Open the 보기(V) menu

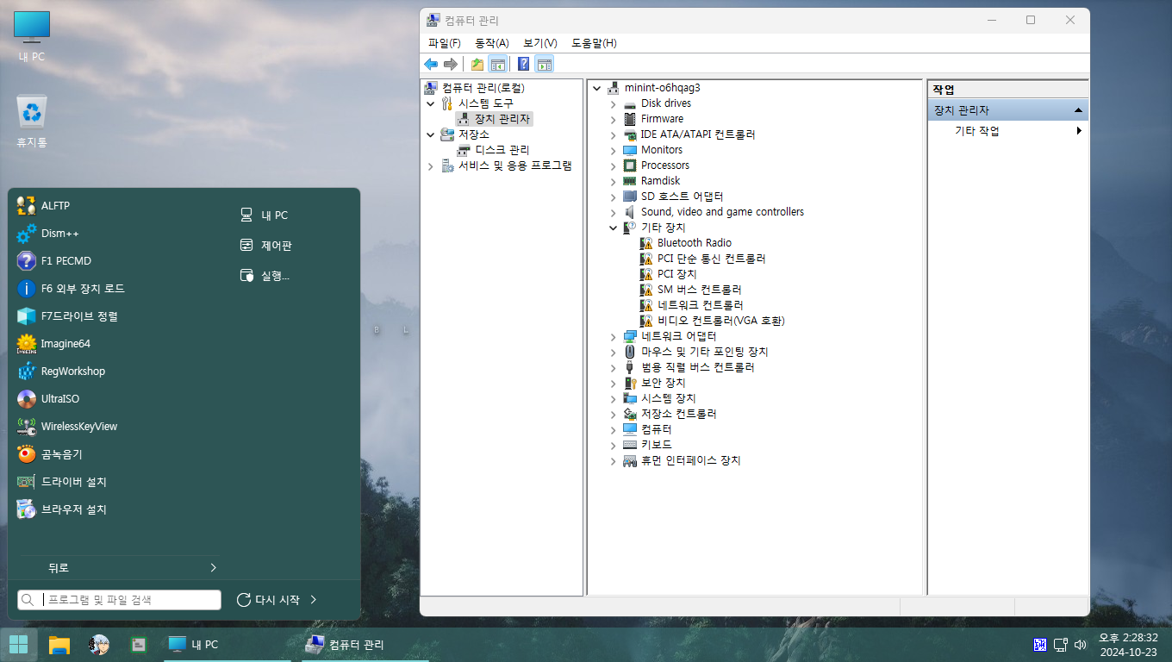click(540, 43)
